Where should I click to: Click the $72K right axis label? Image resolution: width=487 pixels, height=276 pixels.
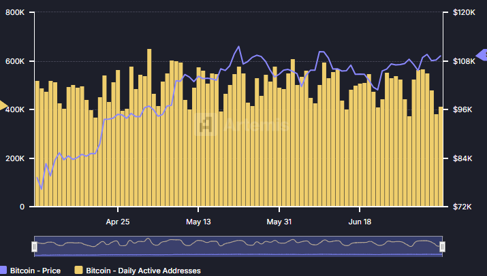(x=462, y=207)
